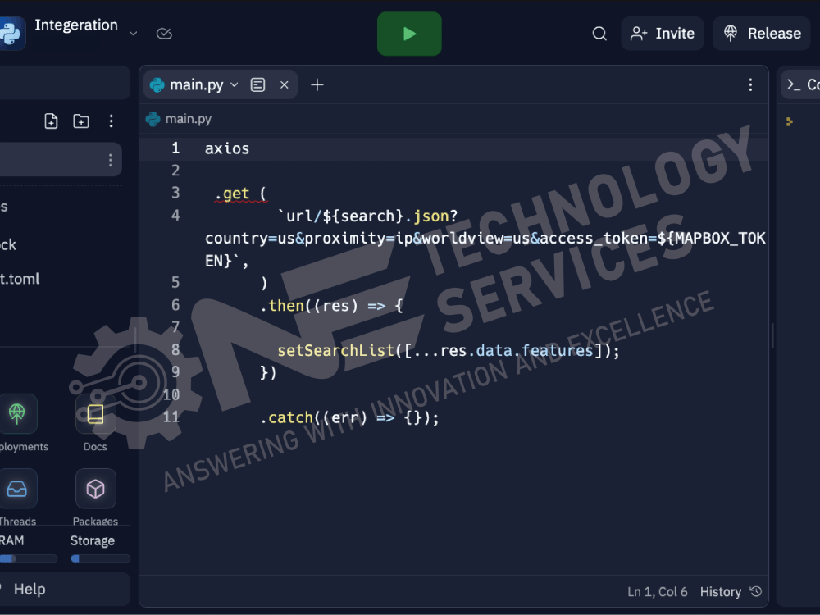This screenshot has height=615, width=820.
Task: Click the .then callback on line 6
Action: tap(282, 305)
